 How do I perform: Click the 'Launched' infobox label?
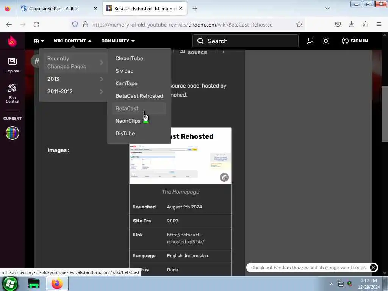point(144,207)
